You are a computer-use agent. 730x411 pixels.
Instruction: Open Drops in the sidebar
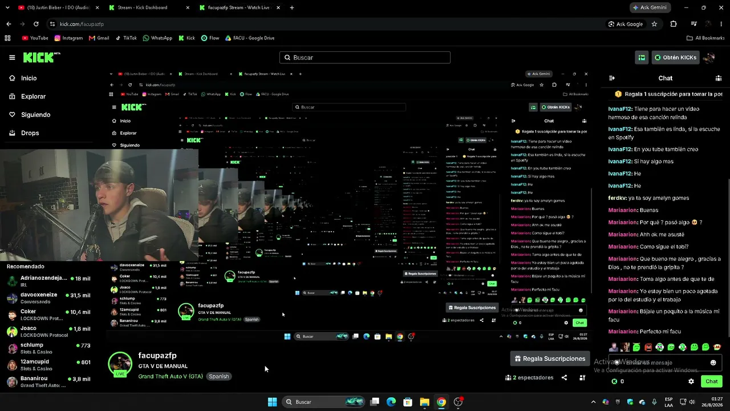tap(30, 133)
